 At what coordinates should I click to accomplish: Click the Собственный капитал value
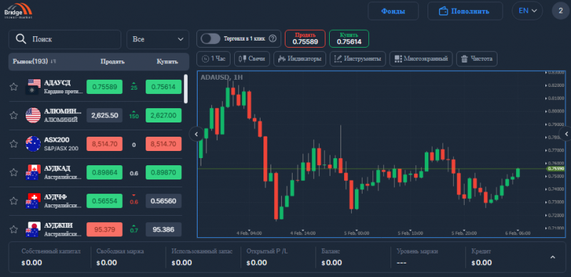coord(31,263)
